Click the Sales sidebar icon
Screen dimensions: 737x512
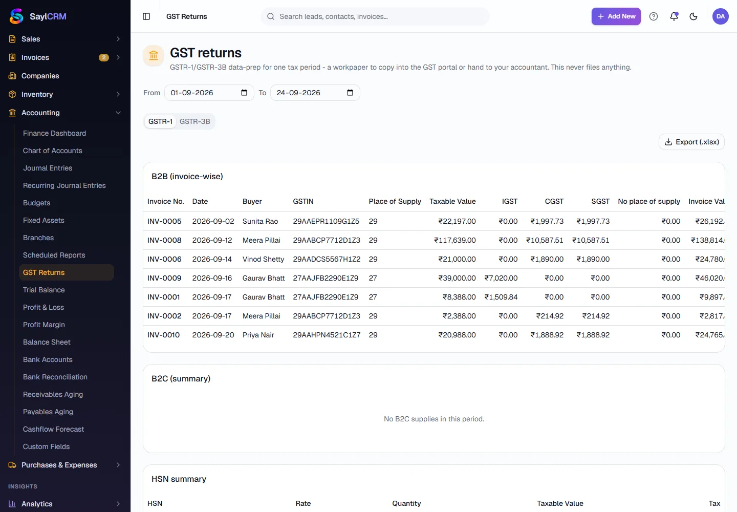(x=12, y=39)
